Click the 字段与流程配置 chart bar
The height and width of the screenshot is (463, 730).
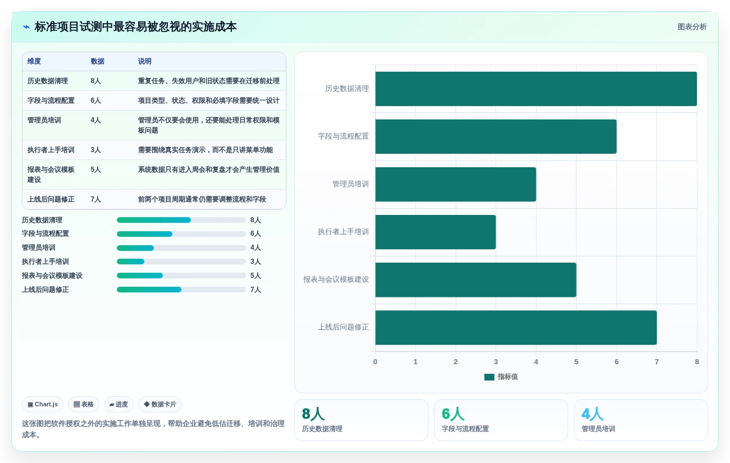point(496,136)
